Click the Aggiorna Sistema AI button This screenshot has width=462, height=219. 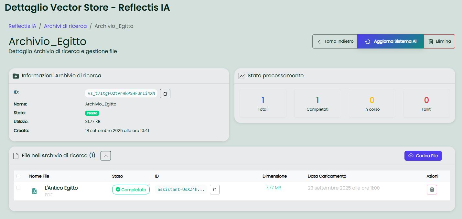[390, 41]
